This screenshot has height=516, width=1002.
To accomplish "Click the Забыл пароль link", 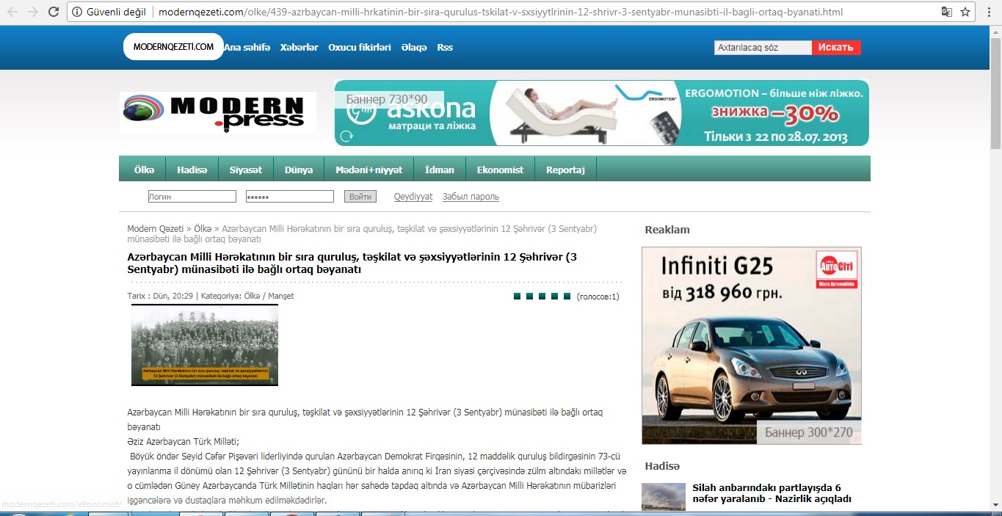I will click(471, 197).
